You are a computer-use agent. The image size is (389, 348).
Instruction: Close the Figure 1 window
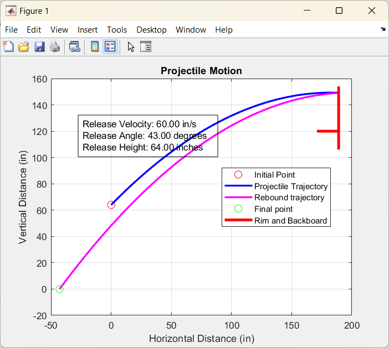[x=372, y=11]
